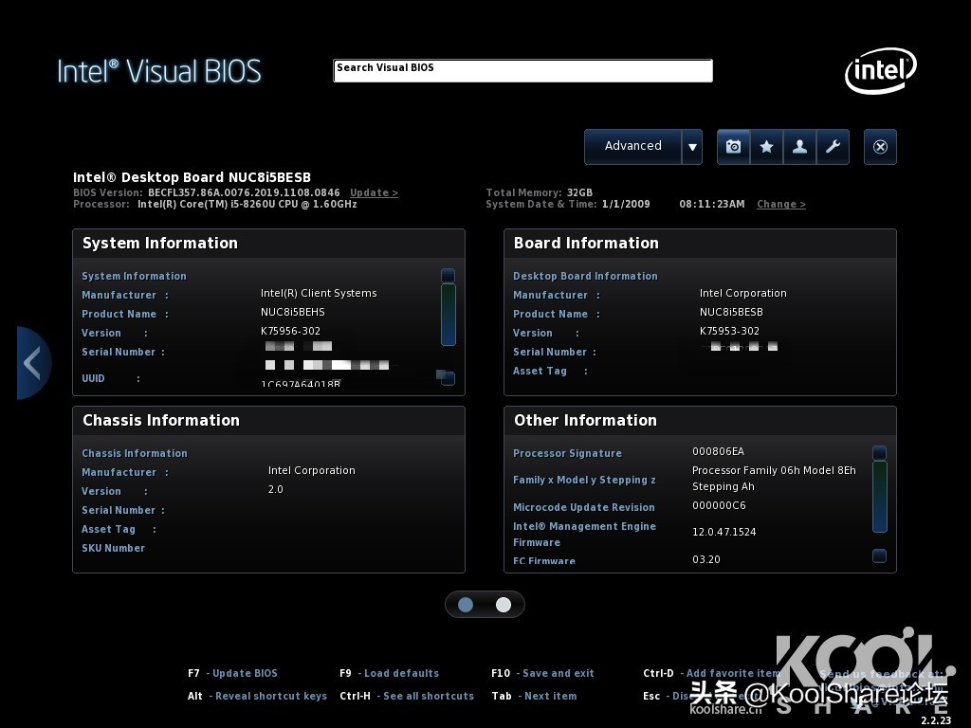Click Change next to System Date & Time

[780, 204]
